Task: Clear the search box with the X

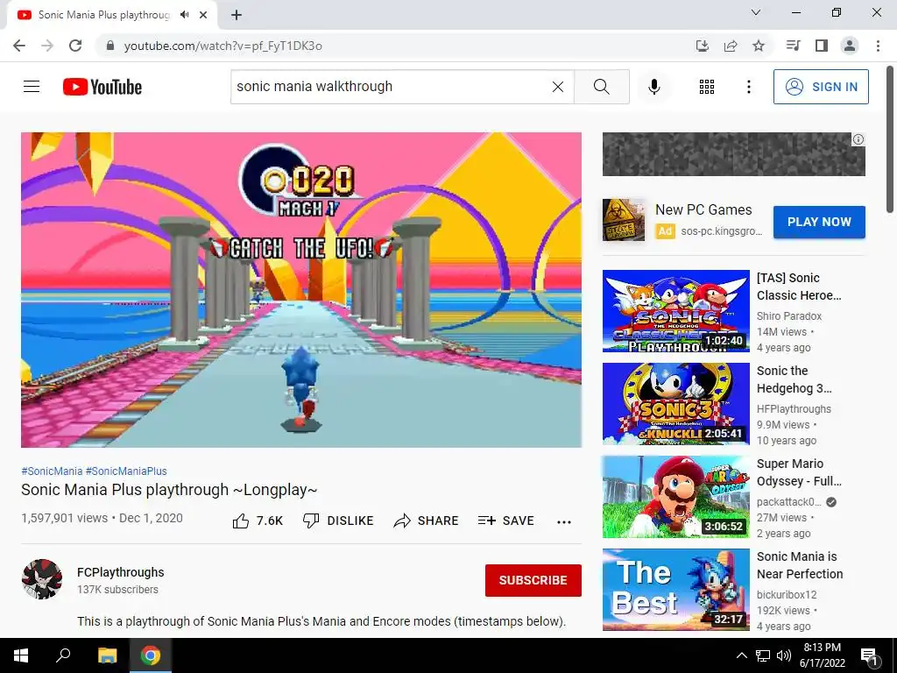Action: point(558,87)
